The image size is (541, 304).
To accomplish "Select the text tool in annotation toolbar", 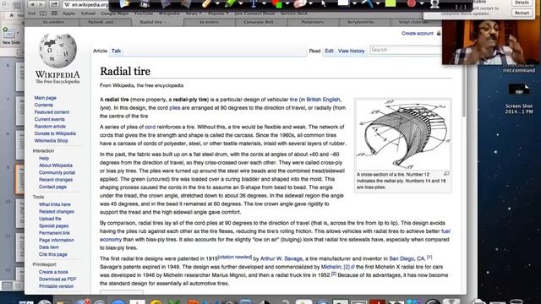I will click(x=254, y=3).
